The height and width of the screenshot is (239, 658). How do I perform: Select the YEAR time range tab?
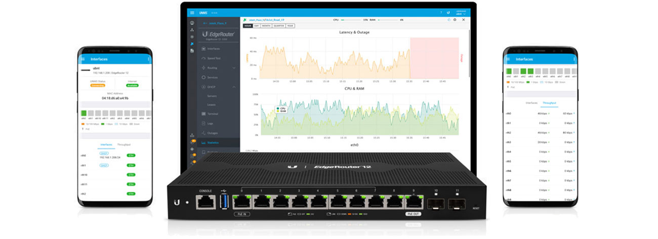pyautogui.click(x=291, y=25)
